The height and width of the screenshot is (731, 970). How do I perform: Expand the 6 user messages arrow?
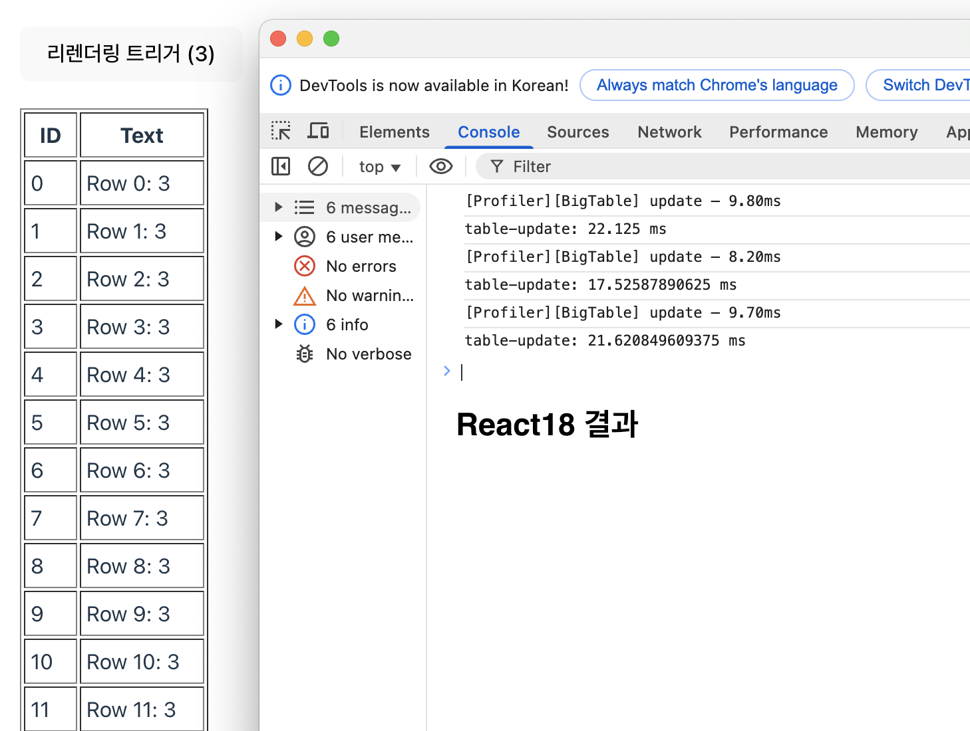[x=279, y=237]
